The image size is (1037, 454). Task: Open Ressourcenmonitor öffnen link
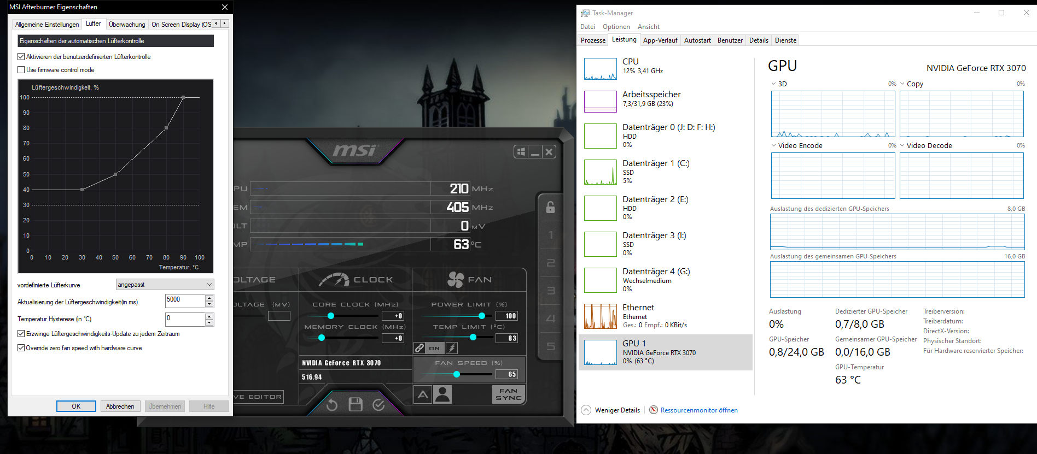point(699,410)
